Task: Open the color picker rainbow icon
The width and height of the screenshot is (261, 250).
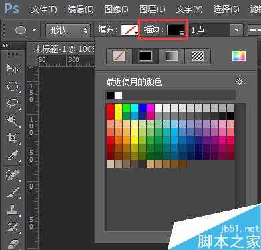Action: [x=239, y=56]
